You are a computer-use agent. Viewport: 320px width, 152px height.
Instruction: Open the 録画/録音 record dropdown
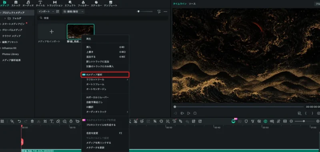click(74, 12)
